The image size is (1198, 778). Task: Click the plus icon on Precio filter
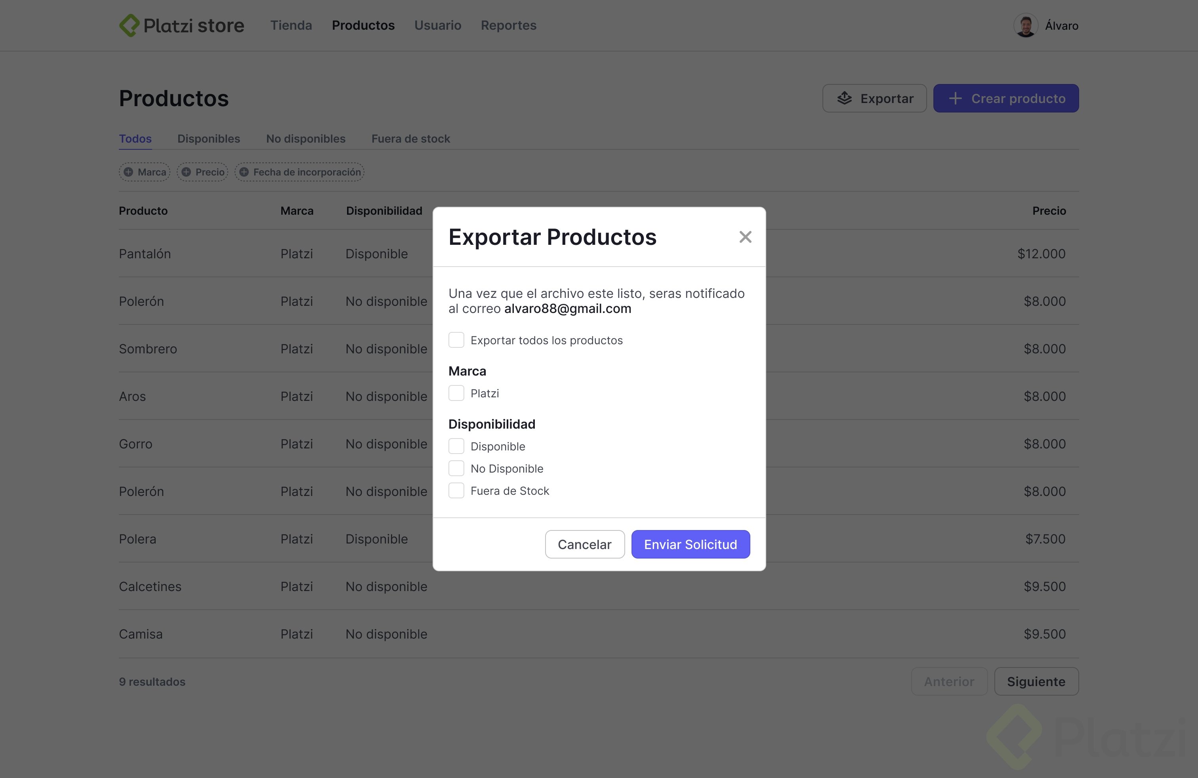coord(186,172)
